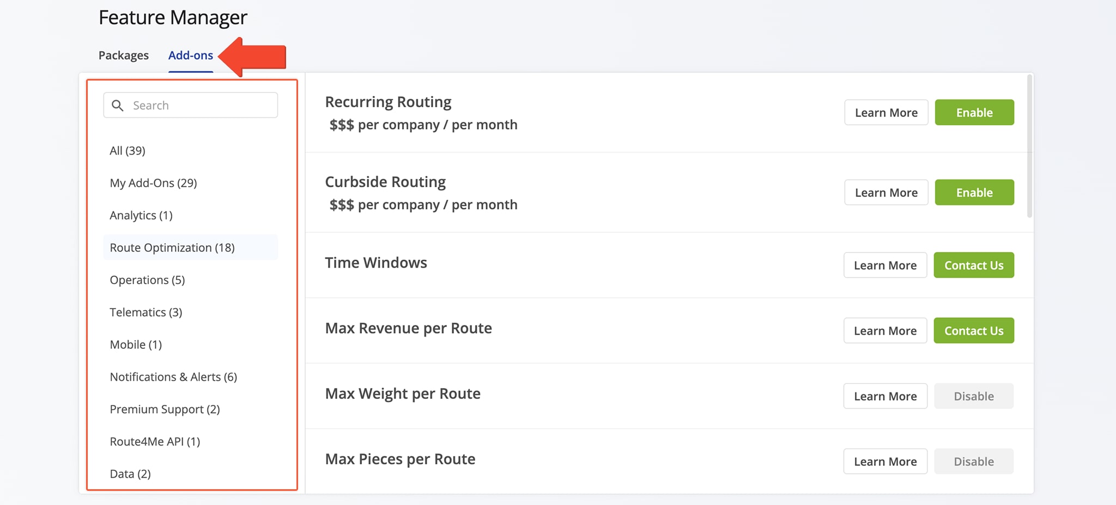Switch to the Packages tab
Image resolution: width=1116 pixels, height=505 pixels.
pos(124,56)
